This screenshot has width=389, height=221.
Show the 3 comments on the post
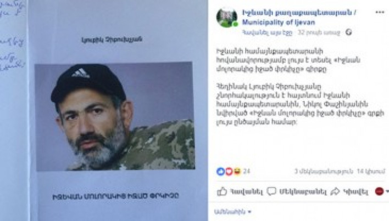(324, 171)
